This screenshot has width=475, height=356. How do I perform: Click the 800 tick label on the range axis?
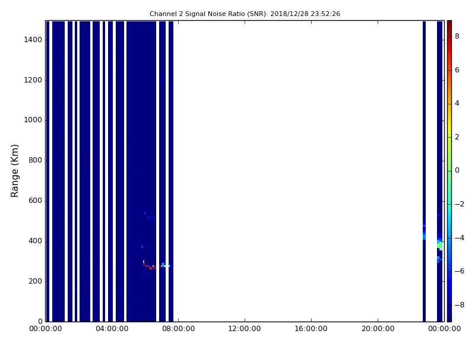(35, 160)
